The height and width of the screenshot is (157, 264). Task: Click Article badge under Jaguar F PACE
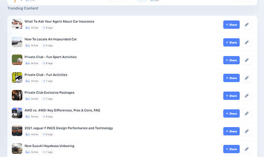coord(32,134)
